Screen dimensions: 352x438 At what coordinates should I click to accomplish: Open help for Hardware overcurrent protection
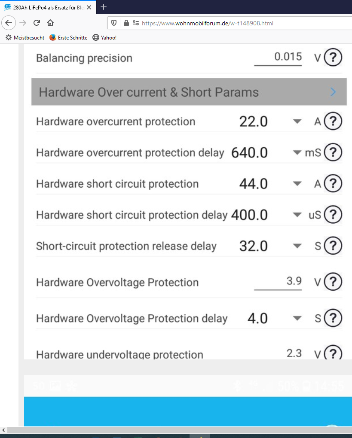tap(333, 121)
